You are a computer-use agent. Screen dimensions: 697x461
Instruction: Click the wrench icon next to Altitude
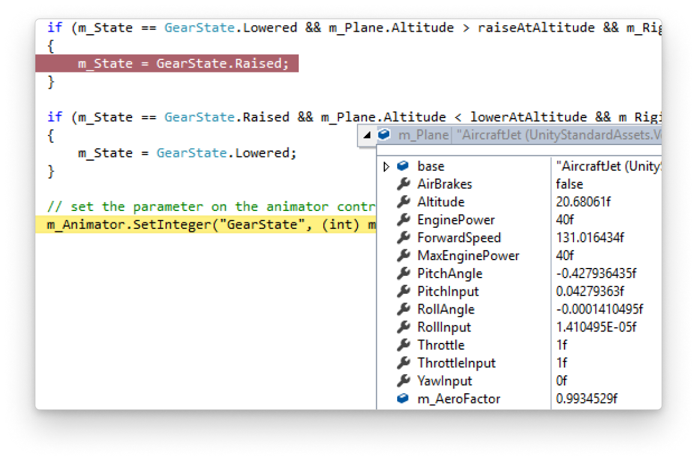[404, 202]
